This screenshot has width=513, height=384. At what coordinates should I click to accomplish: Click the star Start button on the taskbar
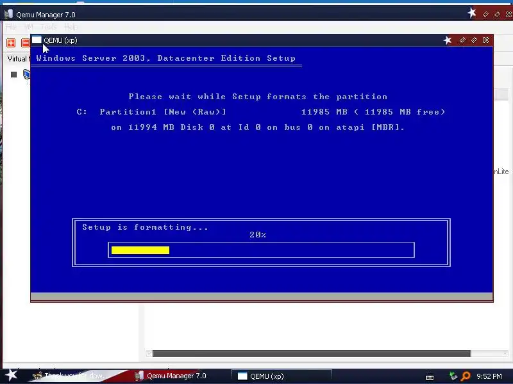11,375
